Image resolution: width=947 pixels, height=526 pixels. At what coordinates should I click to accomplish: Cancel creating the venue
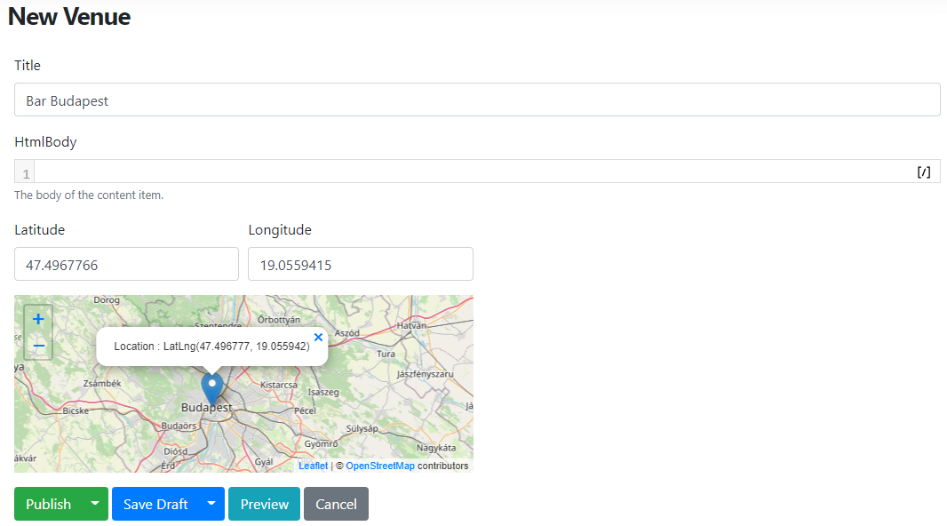[336, 504]
